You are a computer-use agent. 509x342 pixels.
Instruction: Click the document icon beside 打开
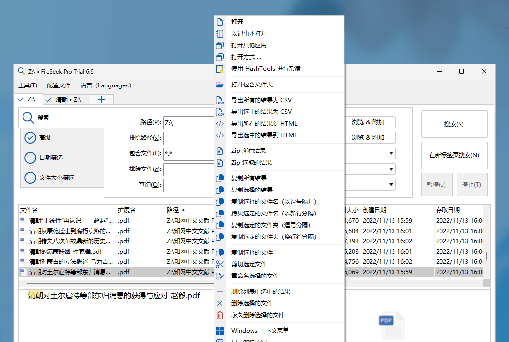pyautogui.click(x=220, y=21)
